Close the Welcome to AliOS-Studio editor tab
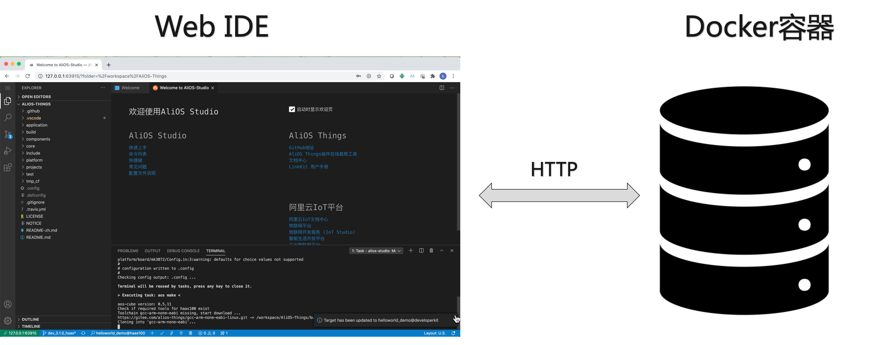Image resolution: width=889 pixels, height=345 pixels. coord(213,88)
